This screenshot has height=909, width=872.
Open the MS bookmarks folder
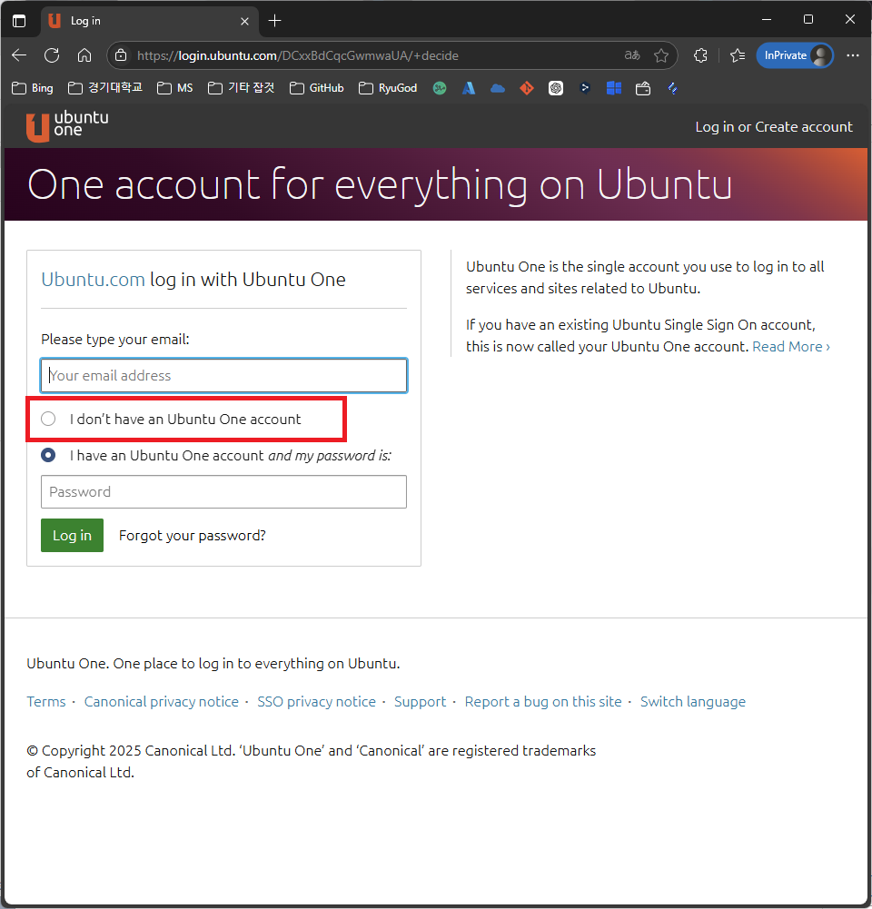coord(175,88)
